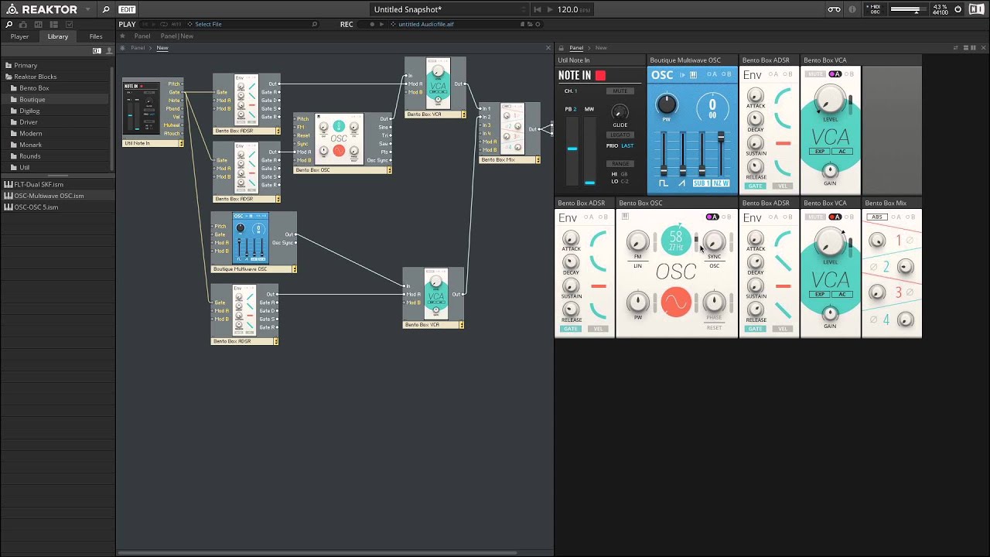Viewport: 990px width, 557px height.
Task: Expand the Boutique Multiwave OSC block port arrow
Action: [294, 269]
